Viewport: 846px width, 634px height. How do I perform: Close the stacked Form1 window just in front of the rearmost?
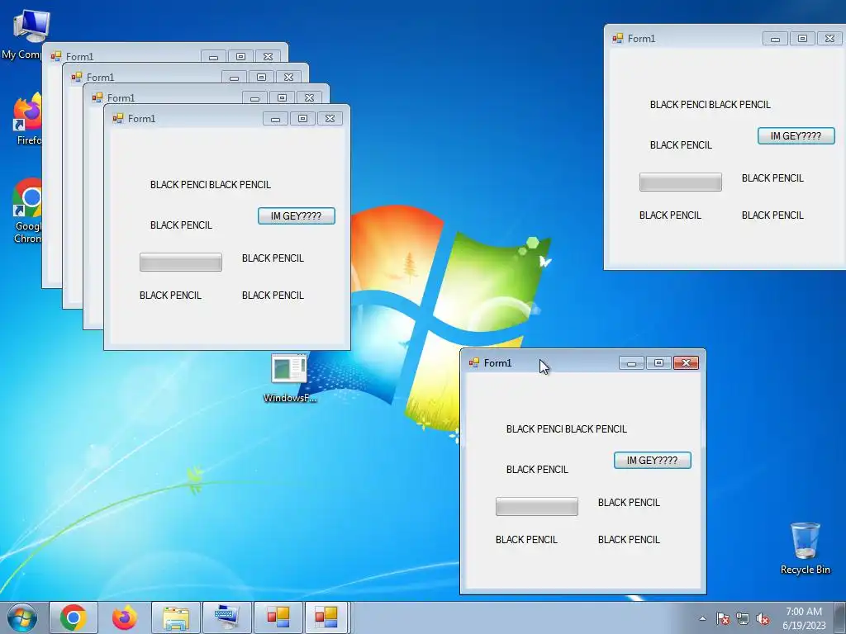click(288, 77)
